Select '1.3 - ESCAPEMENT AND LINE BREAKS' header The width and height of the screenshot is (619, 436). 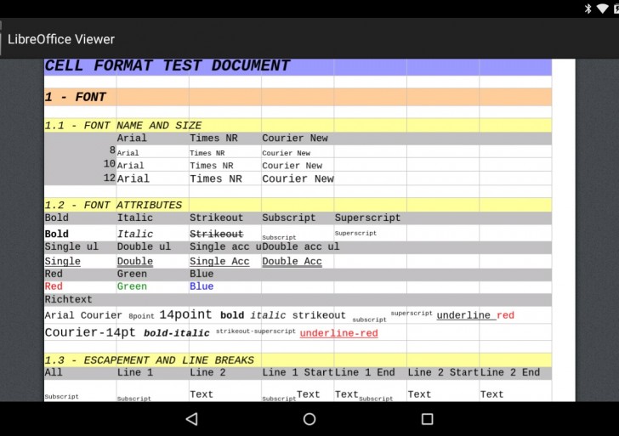(149, 360)
